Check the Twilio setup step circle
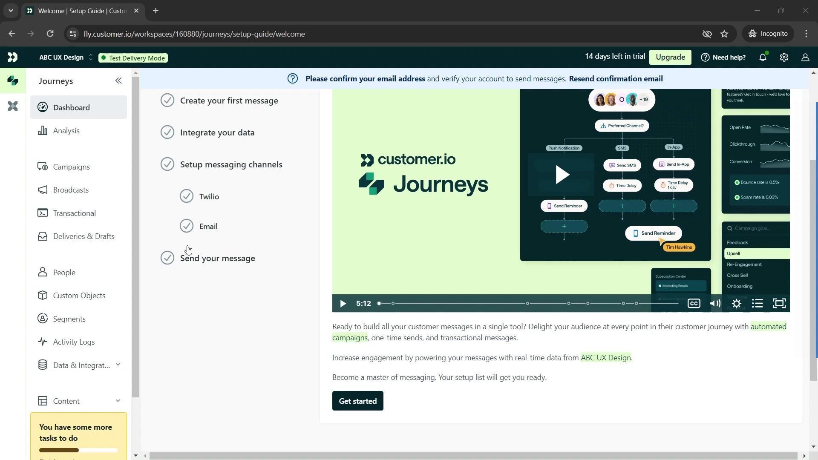 [x=187, y=196]
